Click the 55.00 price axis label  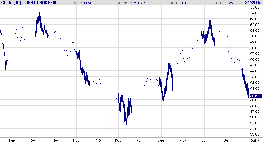click(255, 7)
